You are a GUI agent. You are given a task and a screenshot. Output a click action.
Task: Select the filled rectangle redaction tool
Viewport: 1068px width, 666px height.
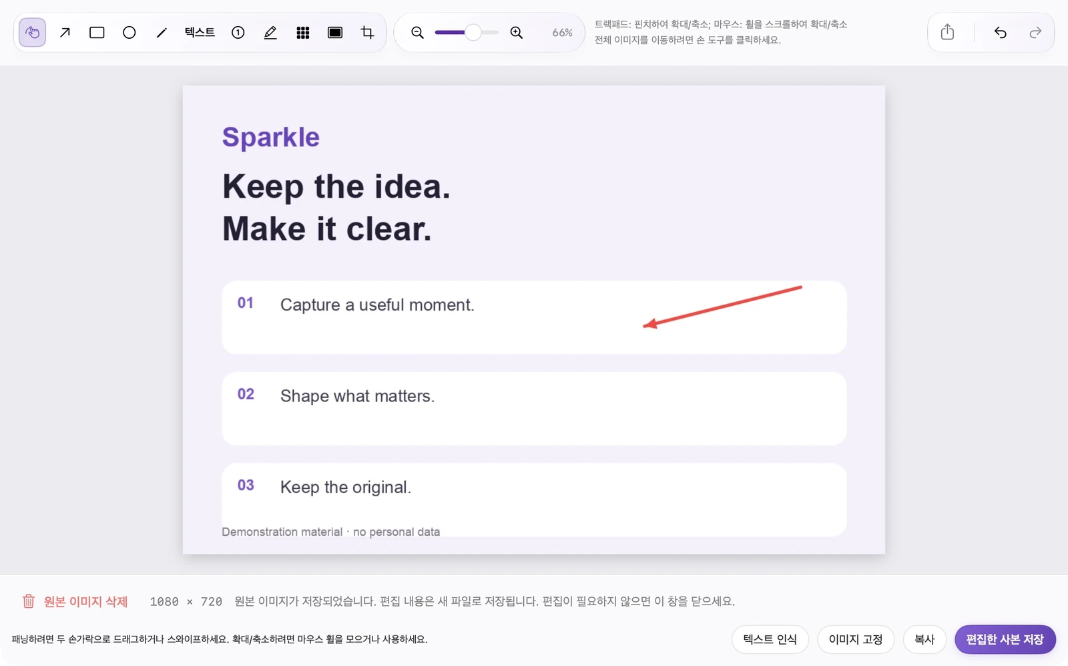coord(335,32)
